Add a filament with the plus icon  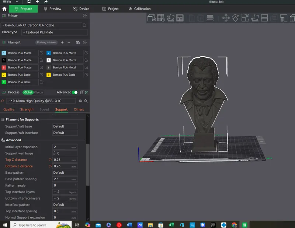(x=62, y=42)
